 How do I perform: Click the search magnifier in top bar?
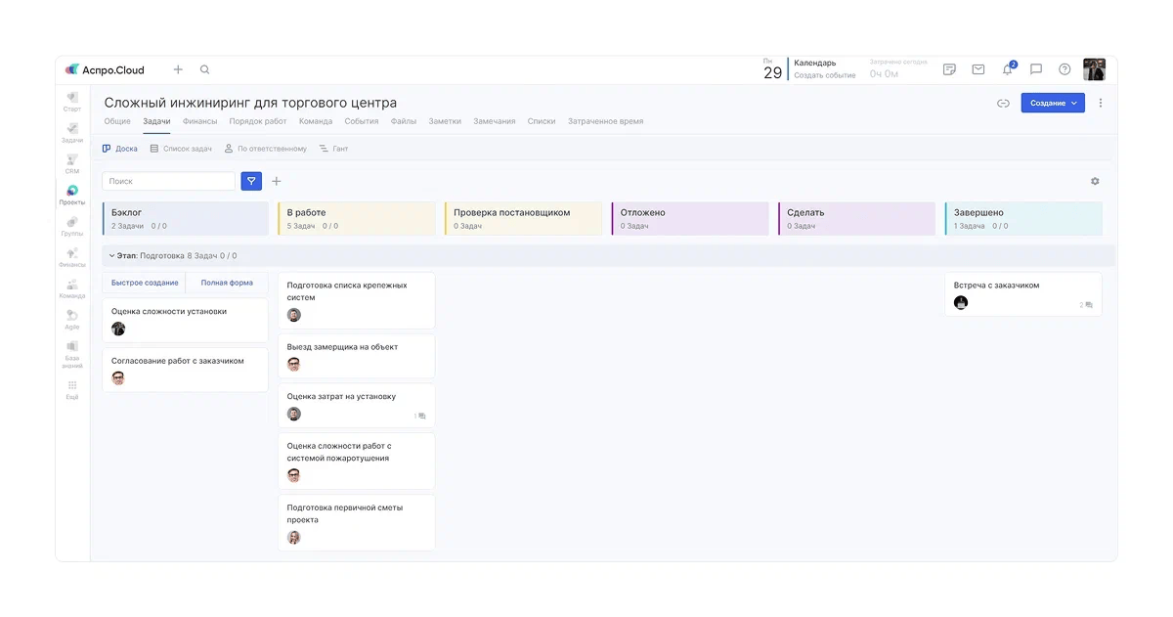[204, 69]
